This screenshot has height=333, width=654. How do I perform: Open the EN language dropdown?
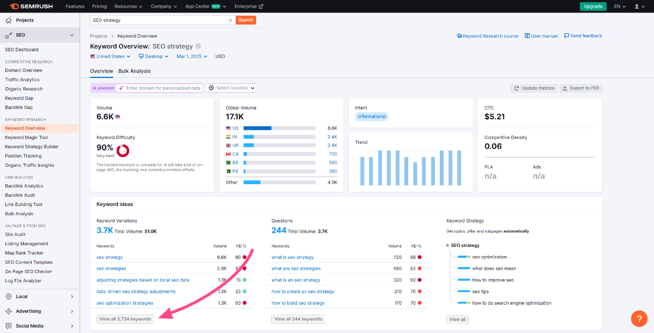point(620,7)
